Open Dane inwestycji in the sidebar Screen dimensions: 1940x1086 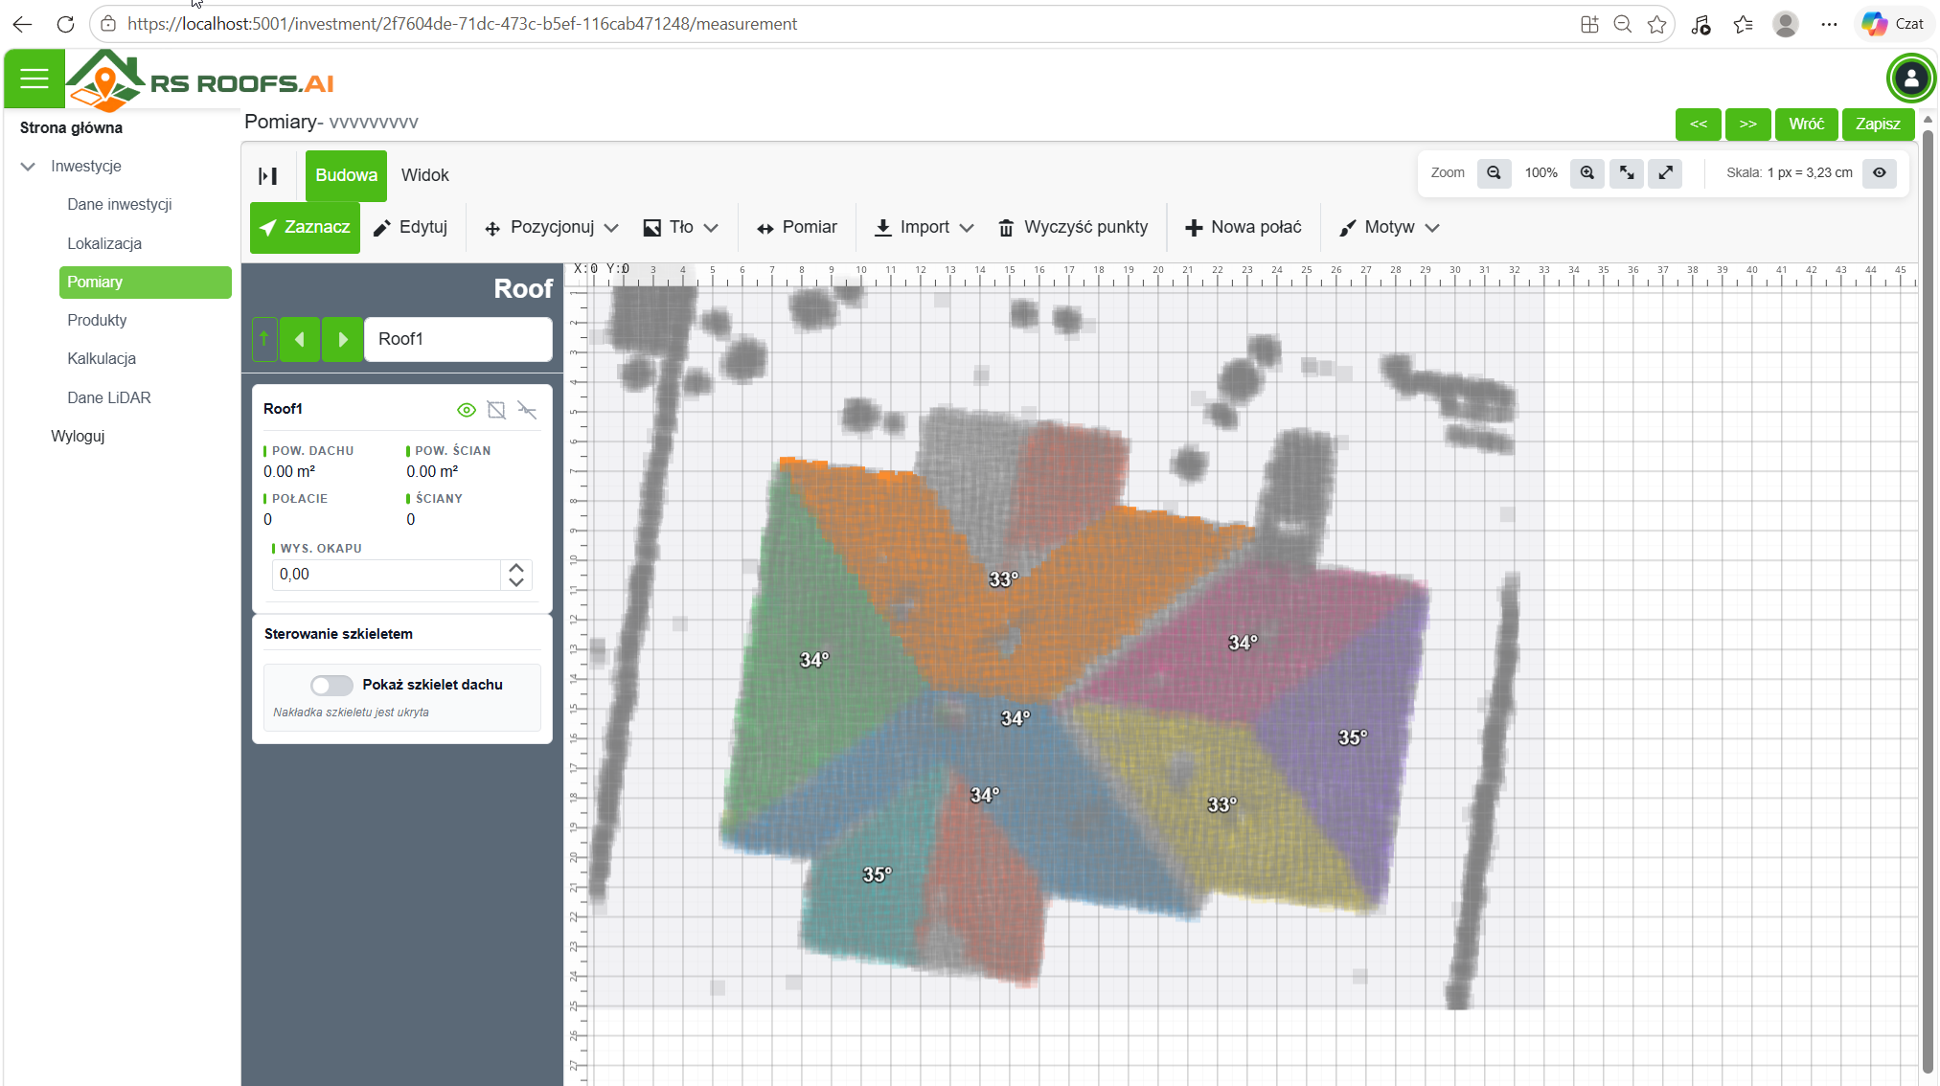tap(120, 205)
